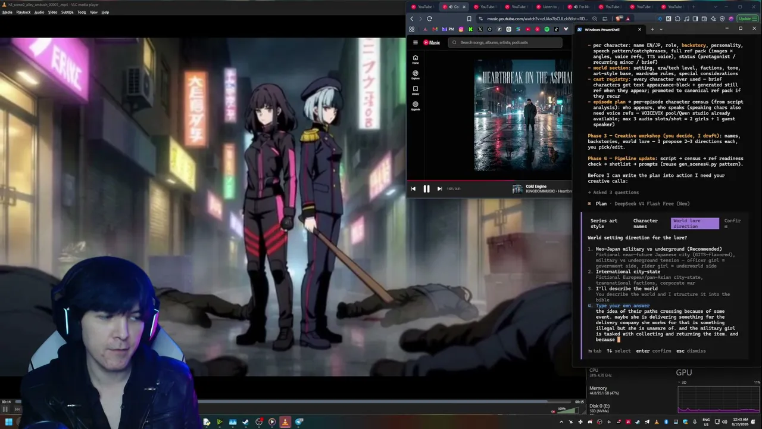Close the Windows PowerShell tab
Screen dimensions: 762x429
(x=639, y=29)
